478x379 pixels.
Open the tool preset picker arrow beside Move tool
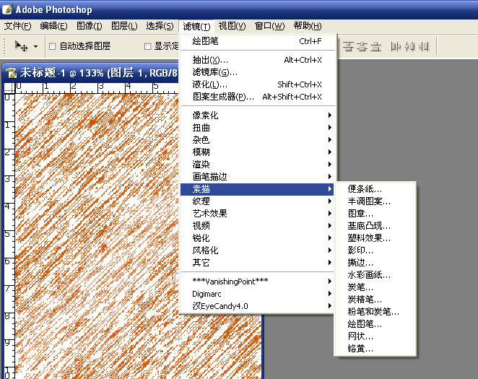(35, 47)
